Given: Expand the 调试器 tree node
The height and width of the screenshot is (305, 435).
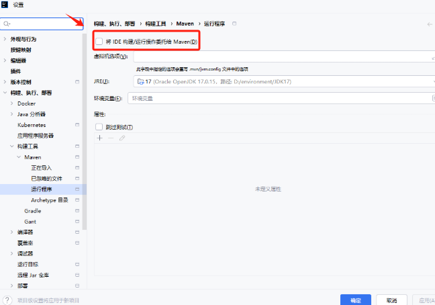Looking at the screenshot, I should coord(11,254).
